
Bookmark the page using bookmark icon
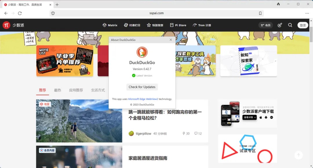tap(260, 13)
